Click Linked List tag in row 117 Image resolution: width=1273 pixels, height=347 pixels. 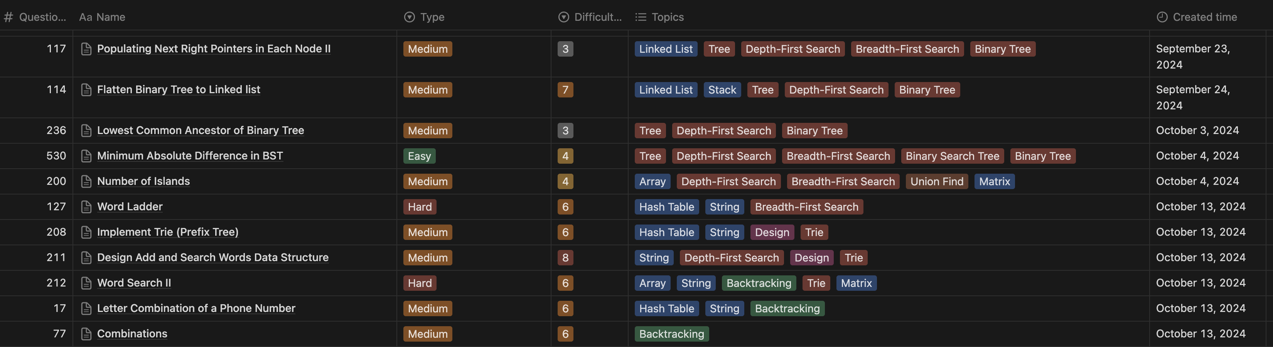(x=666, y=49)
